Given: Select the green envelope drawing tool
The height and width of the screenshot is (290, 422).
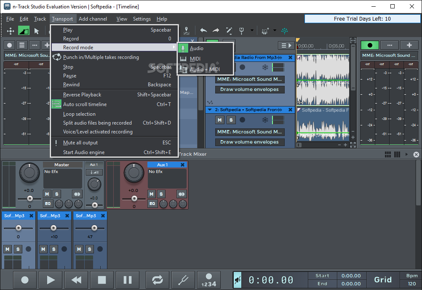Looking at the screenshot, I should pyautogui.click(x=24, y=31).
